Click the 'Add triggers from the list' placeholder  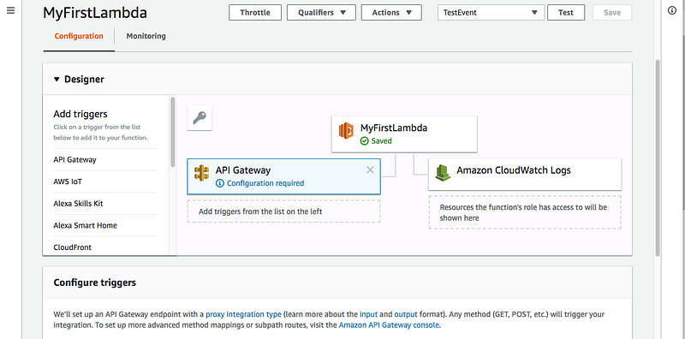pyautogui.click(x=284, y=211)
